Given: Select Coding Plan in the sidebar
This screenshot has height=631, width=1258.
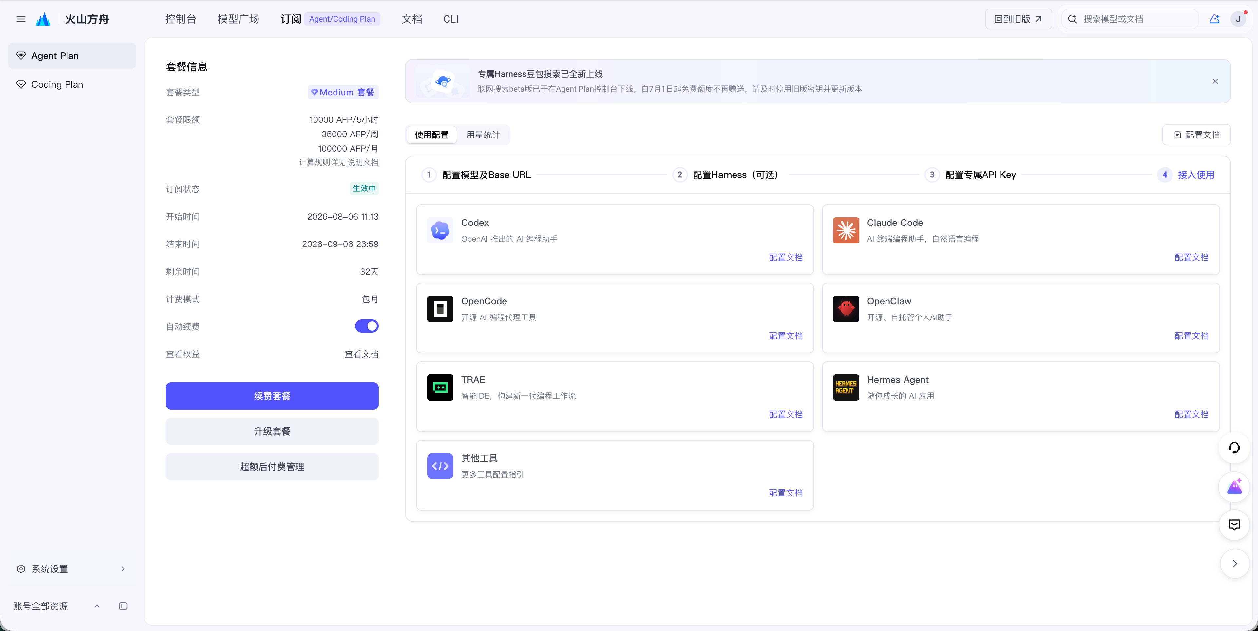Looking at the screenshot, I should [x=72, y=84].
